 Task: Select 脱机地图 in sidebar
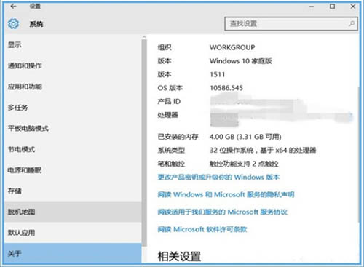pos(73,212)
